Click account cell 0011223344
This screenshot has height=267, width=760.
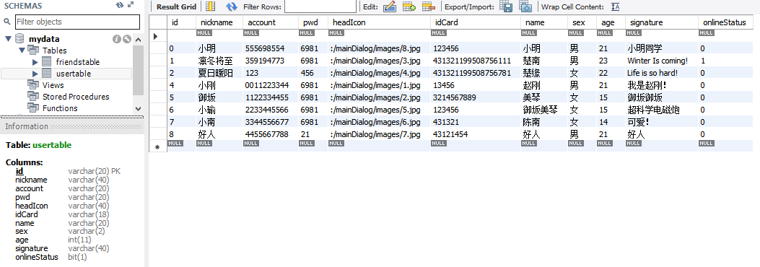[271, 85]
